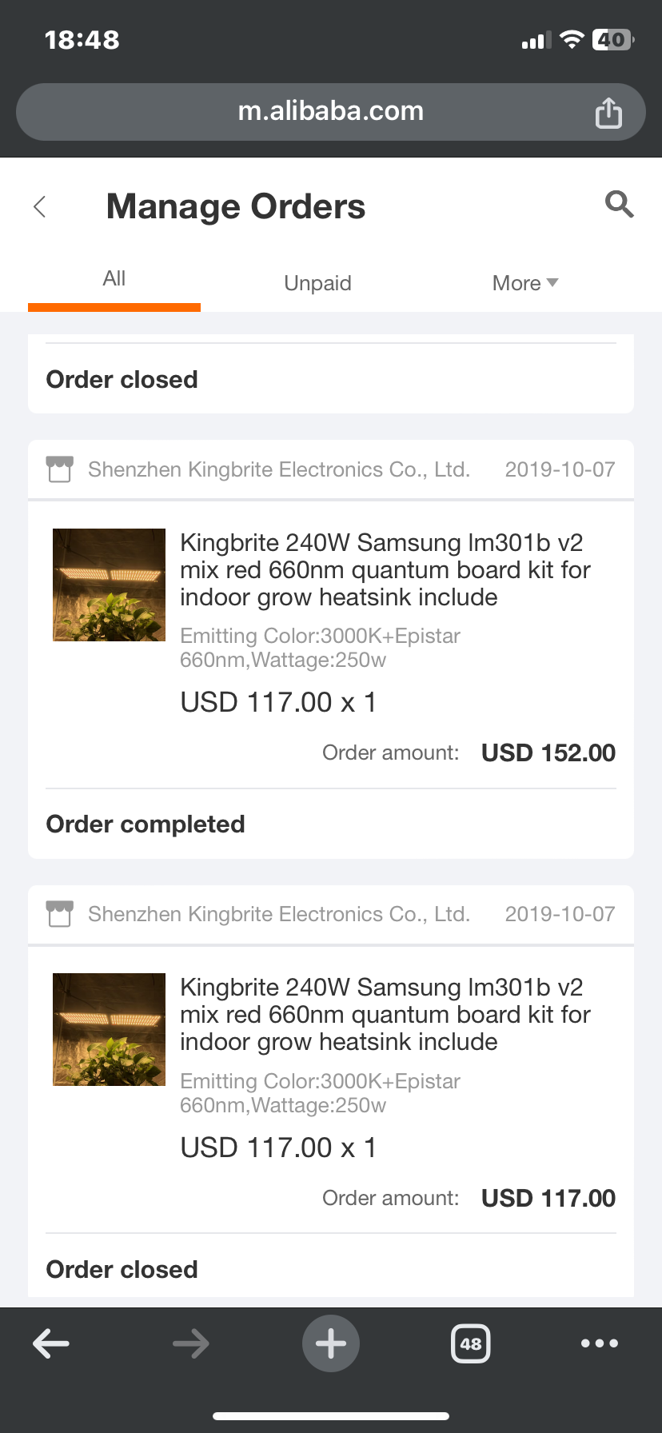This screenshot has height=1433, width=662.
Task: Open Kingbrite 240W product title in last order
Action: tap(385, 1015)
